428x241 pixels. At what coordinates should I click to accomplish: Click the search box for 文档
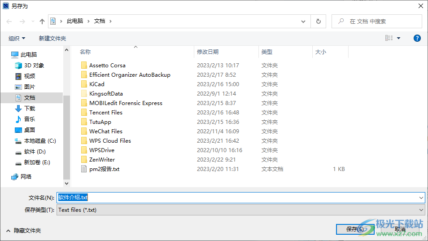click(x=377, y=21)
